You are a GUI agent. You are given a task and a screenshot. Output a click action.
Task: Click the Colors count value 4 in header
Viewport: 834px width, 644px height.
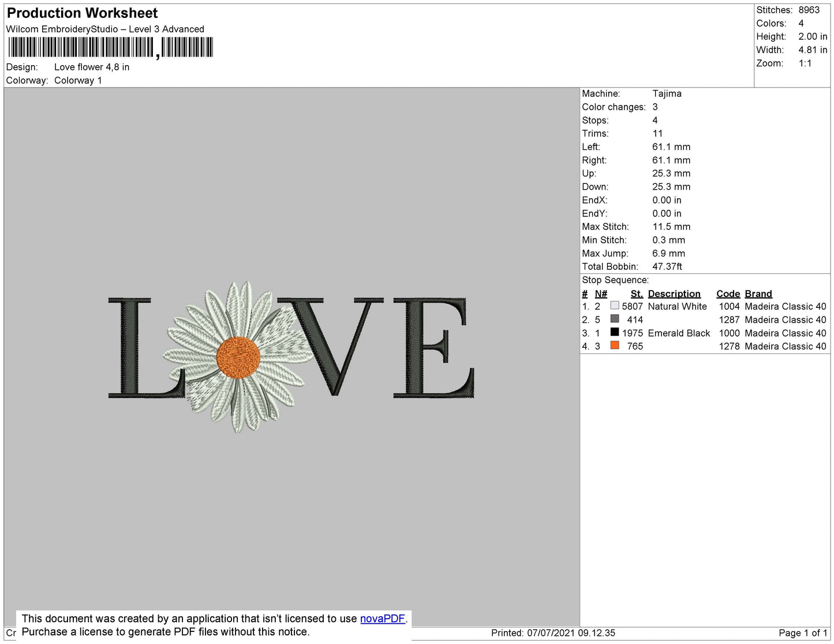[801, 23]
